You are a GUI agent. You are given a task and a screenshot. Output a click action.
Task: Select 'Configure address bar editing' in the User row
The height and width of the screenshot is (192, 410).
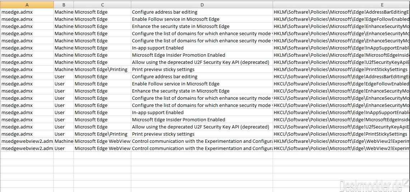202,77
